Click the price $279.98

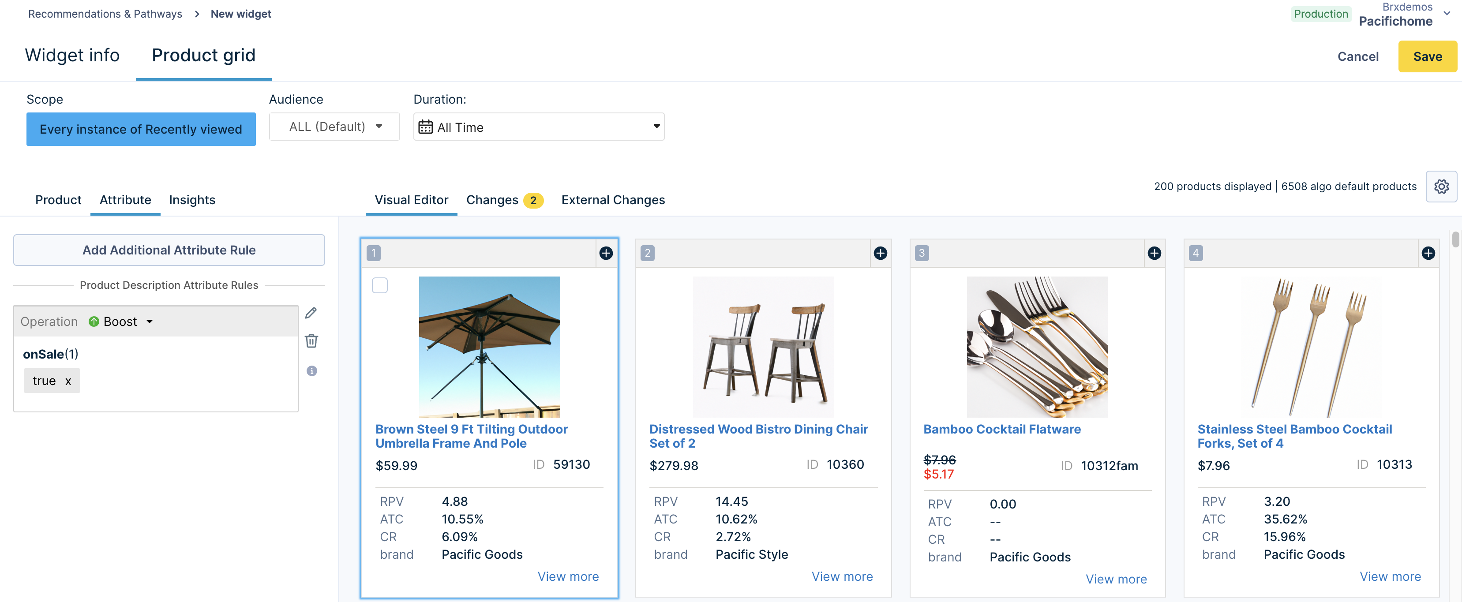point(674,465)
